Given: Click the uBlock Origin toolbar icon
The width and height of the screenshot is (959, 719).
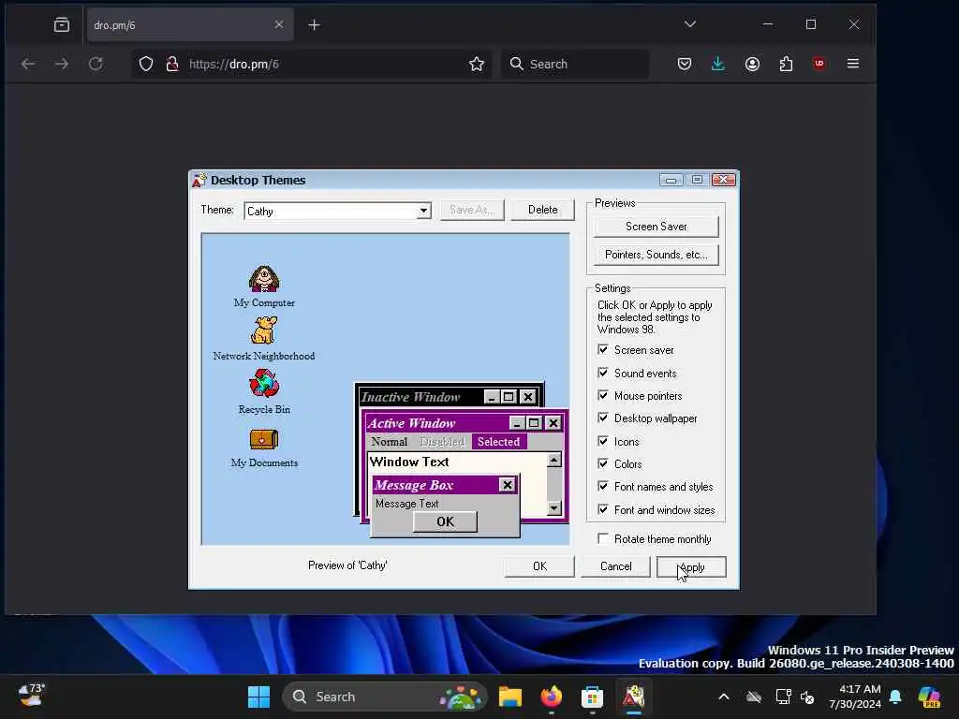Looking at the screenshot, I should 819,63.
